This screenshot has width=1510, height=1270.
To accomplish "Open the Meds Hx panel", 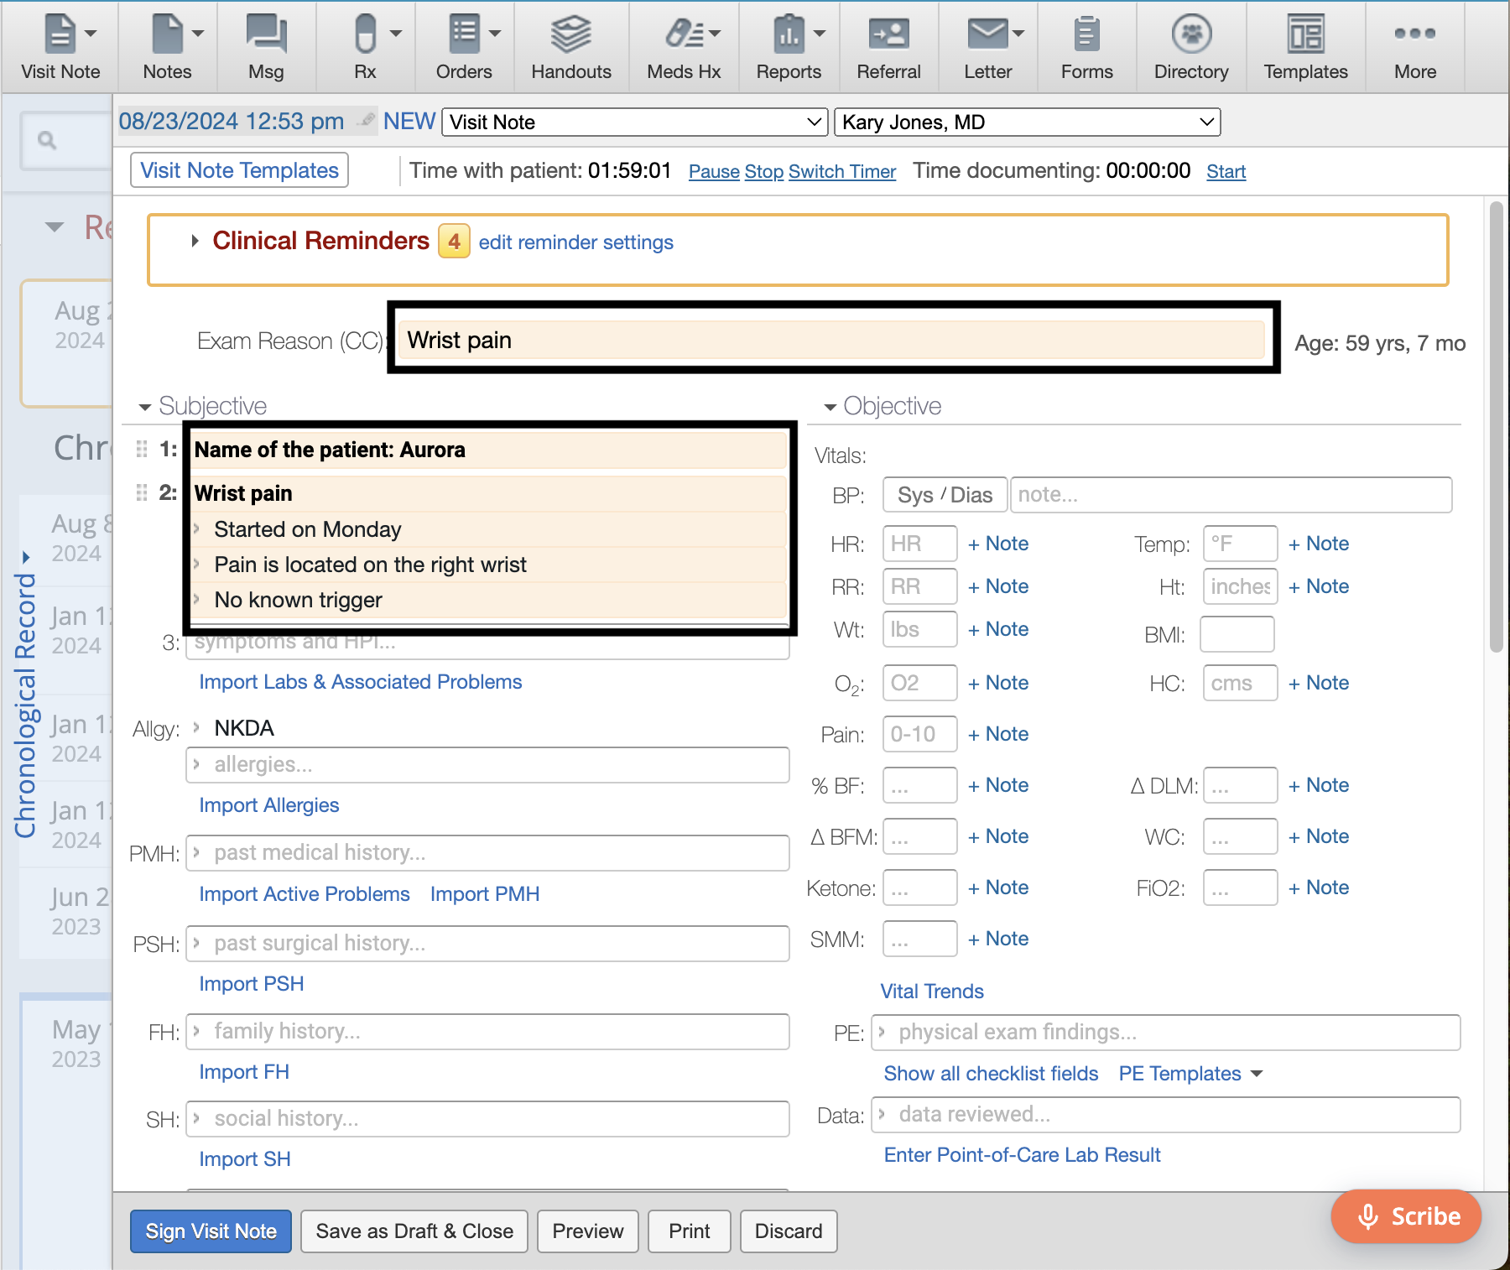I will [681, 46].
